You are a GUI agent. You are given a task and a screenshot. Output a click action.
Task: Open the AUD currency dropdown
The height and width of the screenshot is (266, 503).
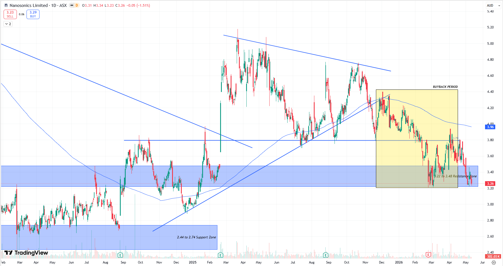coord(493,5)
